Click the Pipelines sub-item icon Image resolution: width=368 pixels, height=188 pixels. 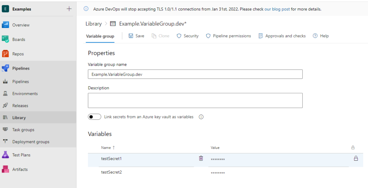pyautogui.click(x=5, y=81)
